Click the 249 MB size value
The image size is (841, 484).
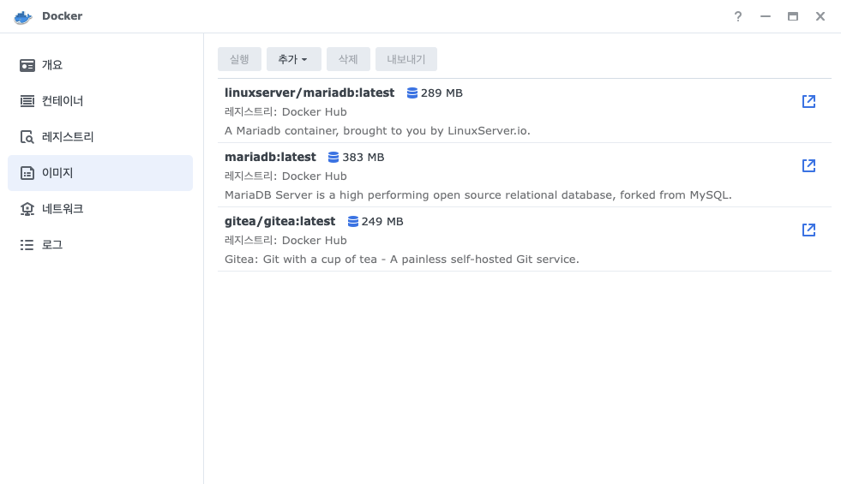tap(382, 222)
